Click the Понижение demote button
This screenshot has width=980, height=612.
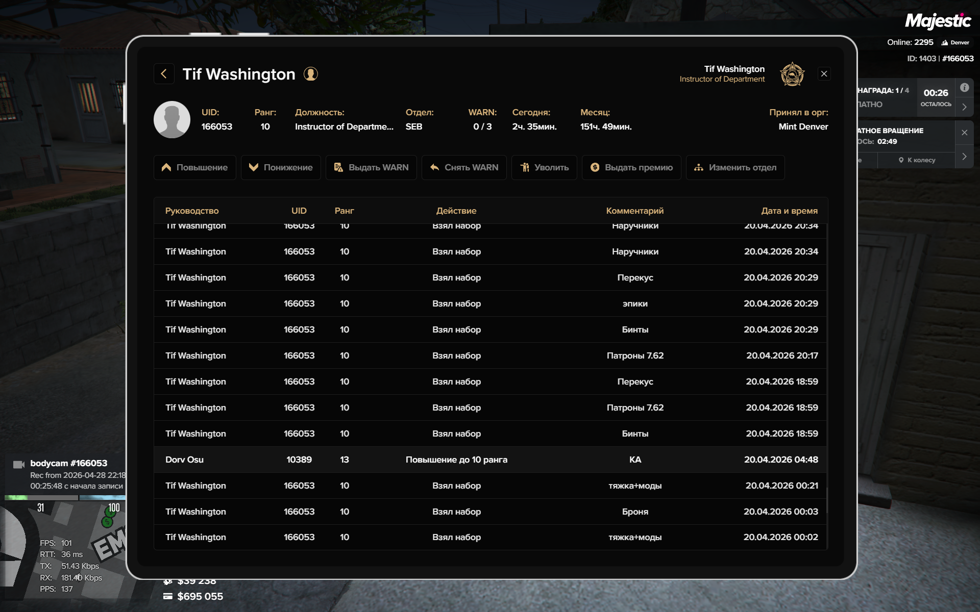coord(281,167)
